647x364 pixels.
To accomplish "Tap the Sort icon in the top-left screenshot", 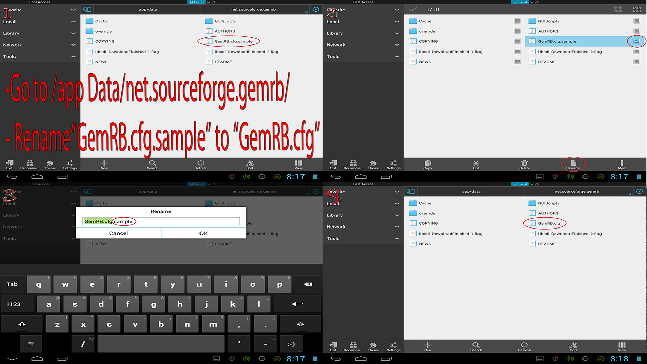I will coord(250,164).
